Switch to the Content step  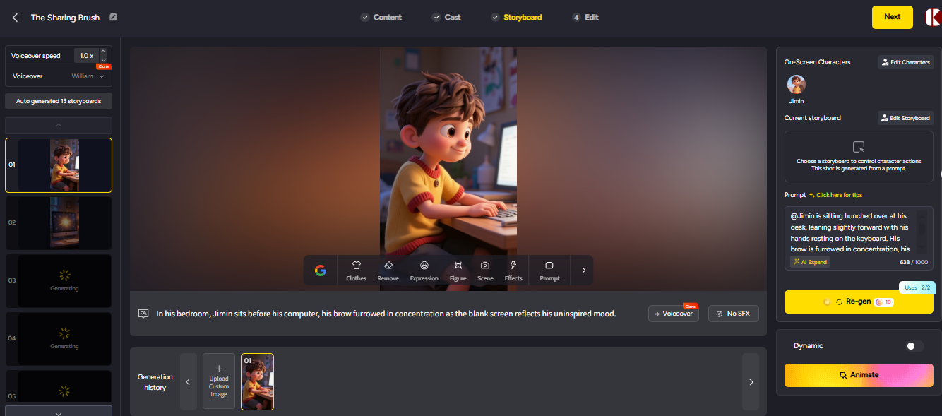(x=381, y=17)
